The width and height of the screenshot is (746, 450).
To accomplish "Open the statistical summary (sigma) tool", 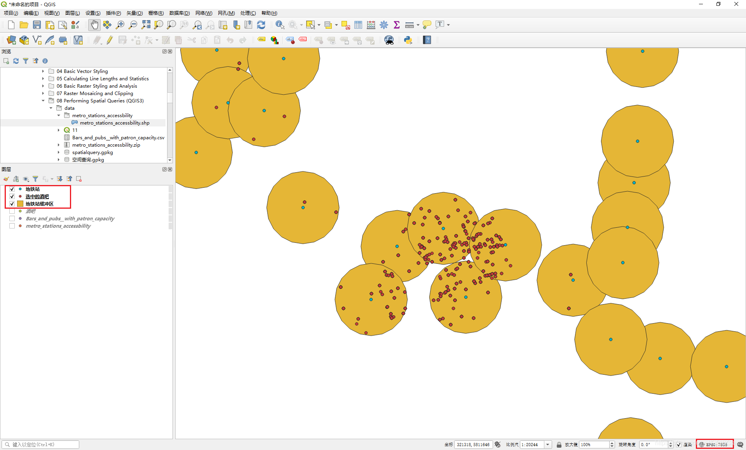I will (x=397, y=25).
